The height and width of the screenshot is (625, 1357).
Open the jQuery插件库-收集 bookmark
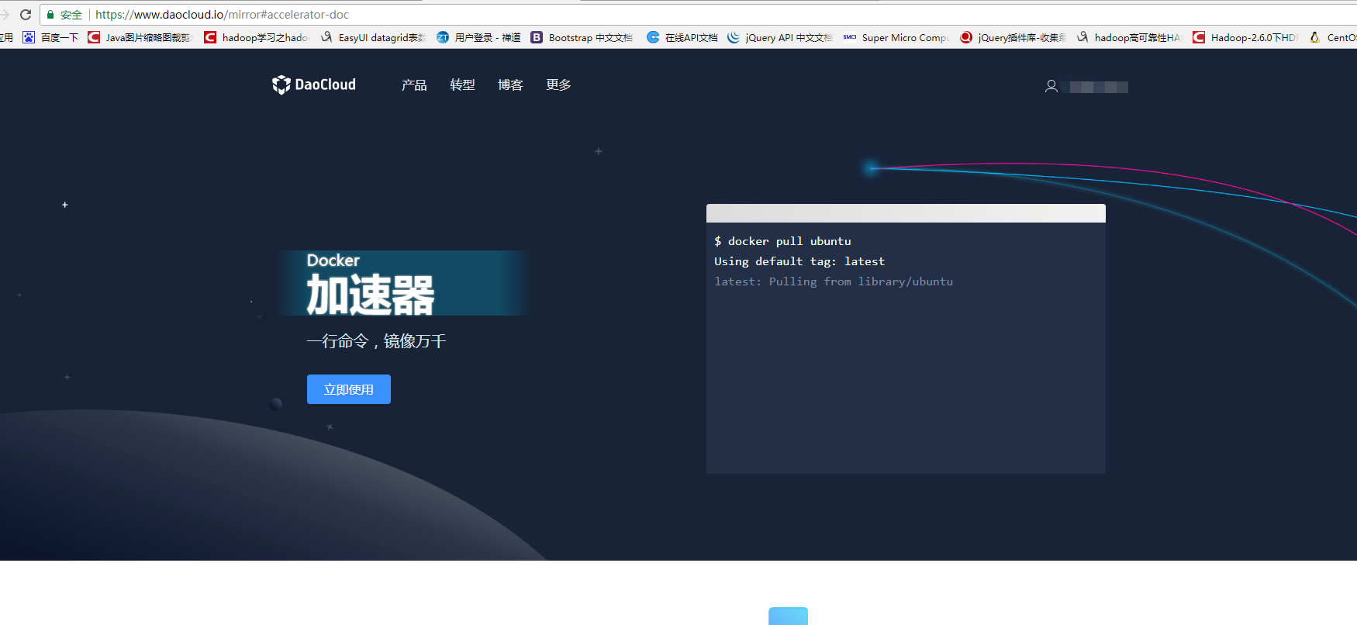click(x=1013, y=37)
